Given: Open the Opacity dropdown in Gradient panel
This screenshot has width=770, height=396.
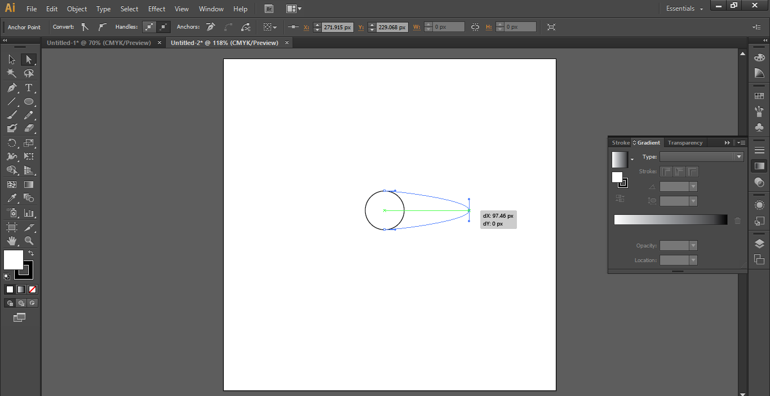Looking at the screenshot, I should click(x=693, y=245).
